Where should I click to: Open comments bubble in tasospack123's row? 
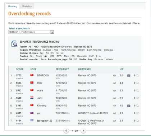coord(138,121)
